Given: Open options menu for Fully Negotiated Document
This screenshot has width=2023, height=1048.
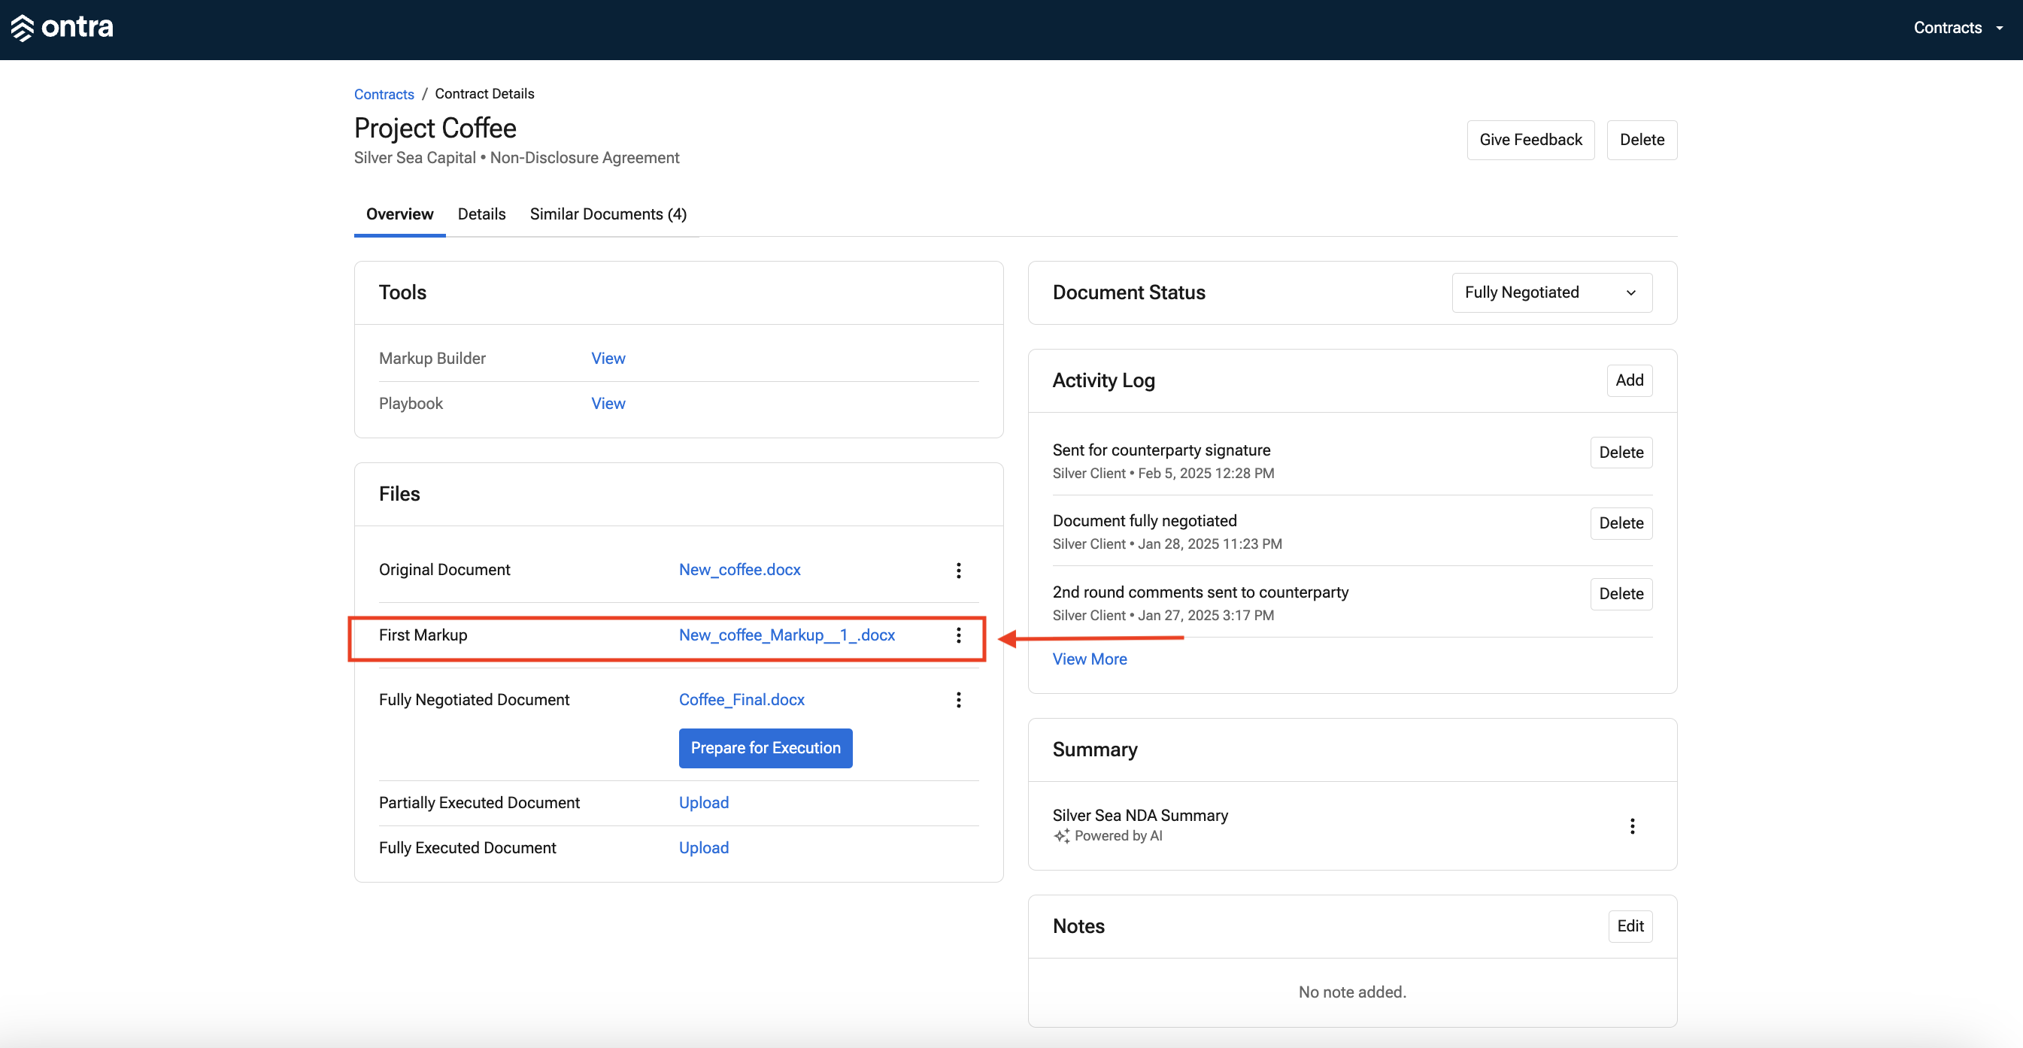Looking at the screenshot, I should [958, 699].
